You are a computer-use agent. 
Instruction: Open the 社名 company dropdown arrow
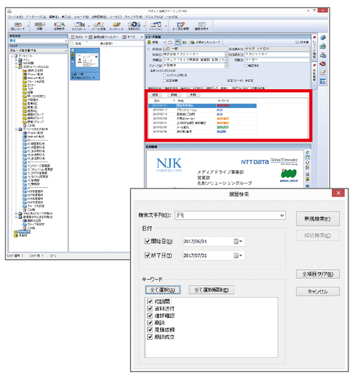[x=226, y=55]
